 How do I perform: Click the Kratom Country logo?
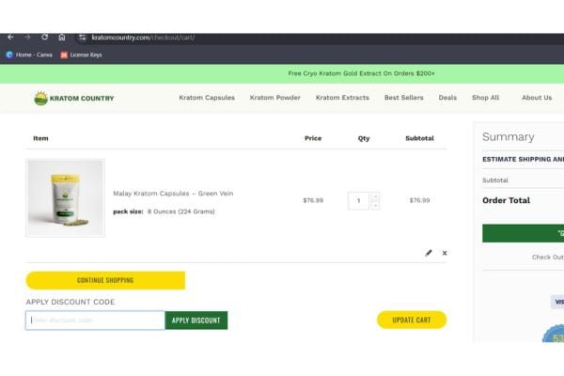[x=73, y=98]
